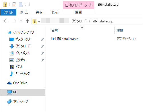Click the ドキュメント page icon

[12, 53]
